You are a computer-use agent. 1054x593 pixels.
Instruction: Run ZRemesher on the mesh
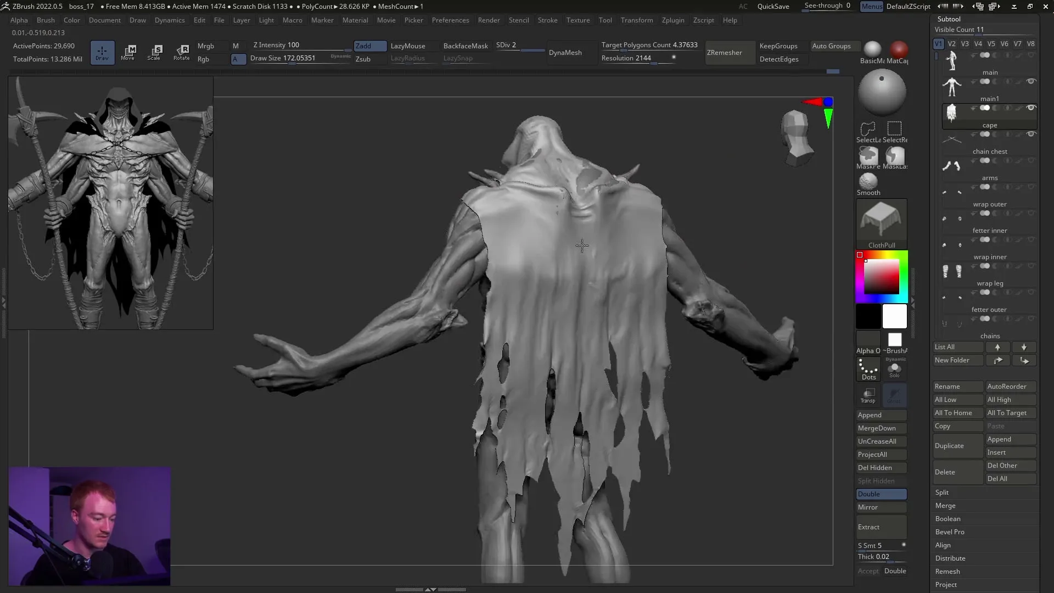[725, 52]
